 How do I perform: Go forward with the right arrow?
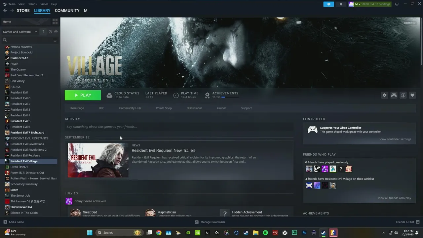pos(12,11)
